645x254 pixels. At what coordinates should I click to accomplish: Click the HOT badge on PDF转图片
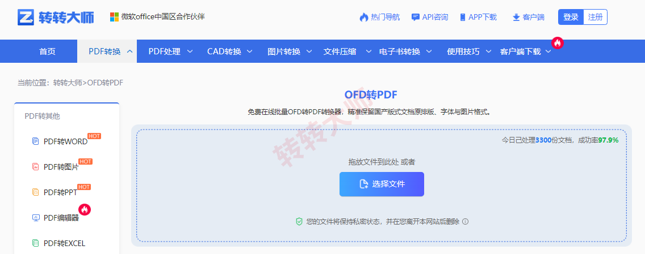point(85,161)
